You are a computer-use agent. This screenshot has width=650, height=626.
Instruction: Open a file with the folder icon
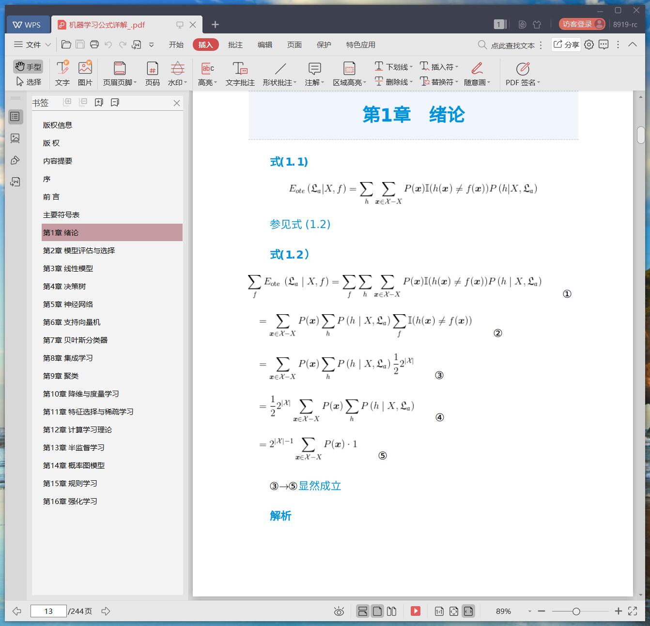[66, 45]
